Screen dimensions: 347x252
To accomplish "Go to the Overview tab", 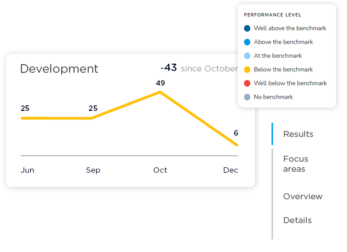I will coord(303,197).
